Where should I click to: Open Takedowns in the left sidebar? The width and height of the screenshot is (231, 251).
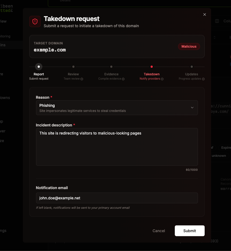click(x=5, y=97)
